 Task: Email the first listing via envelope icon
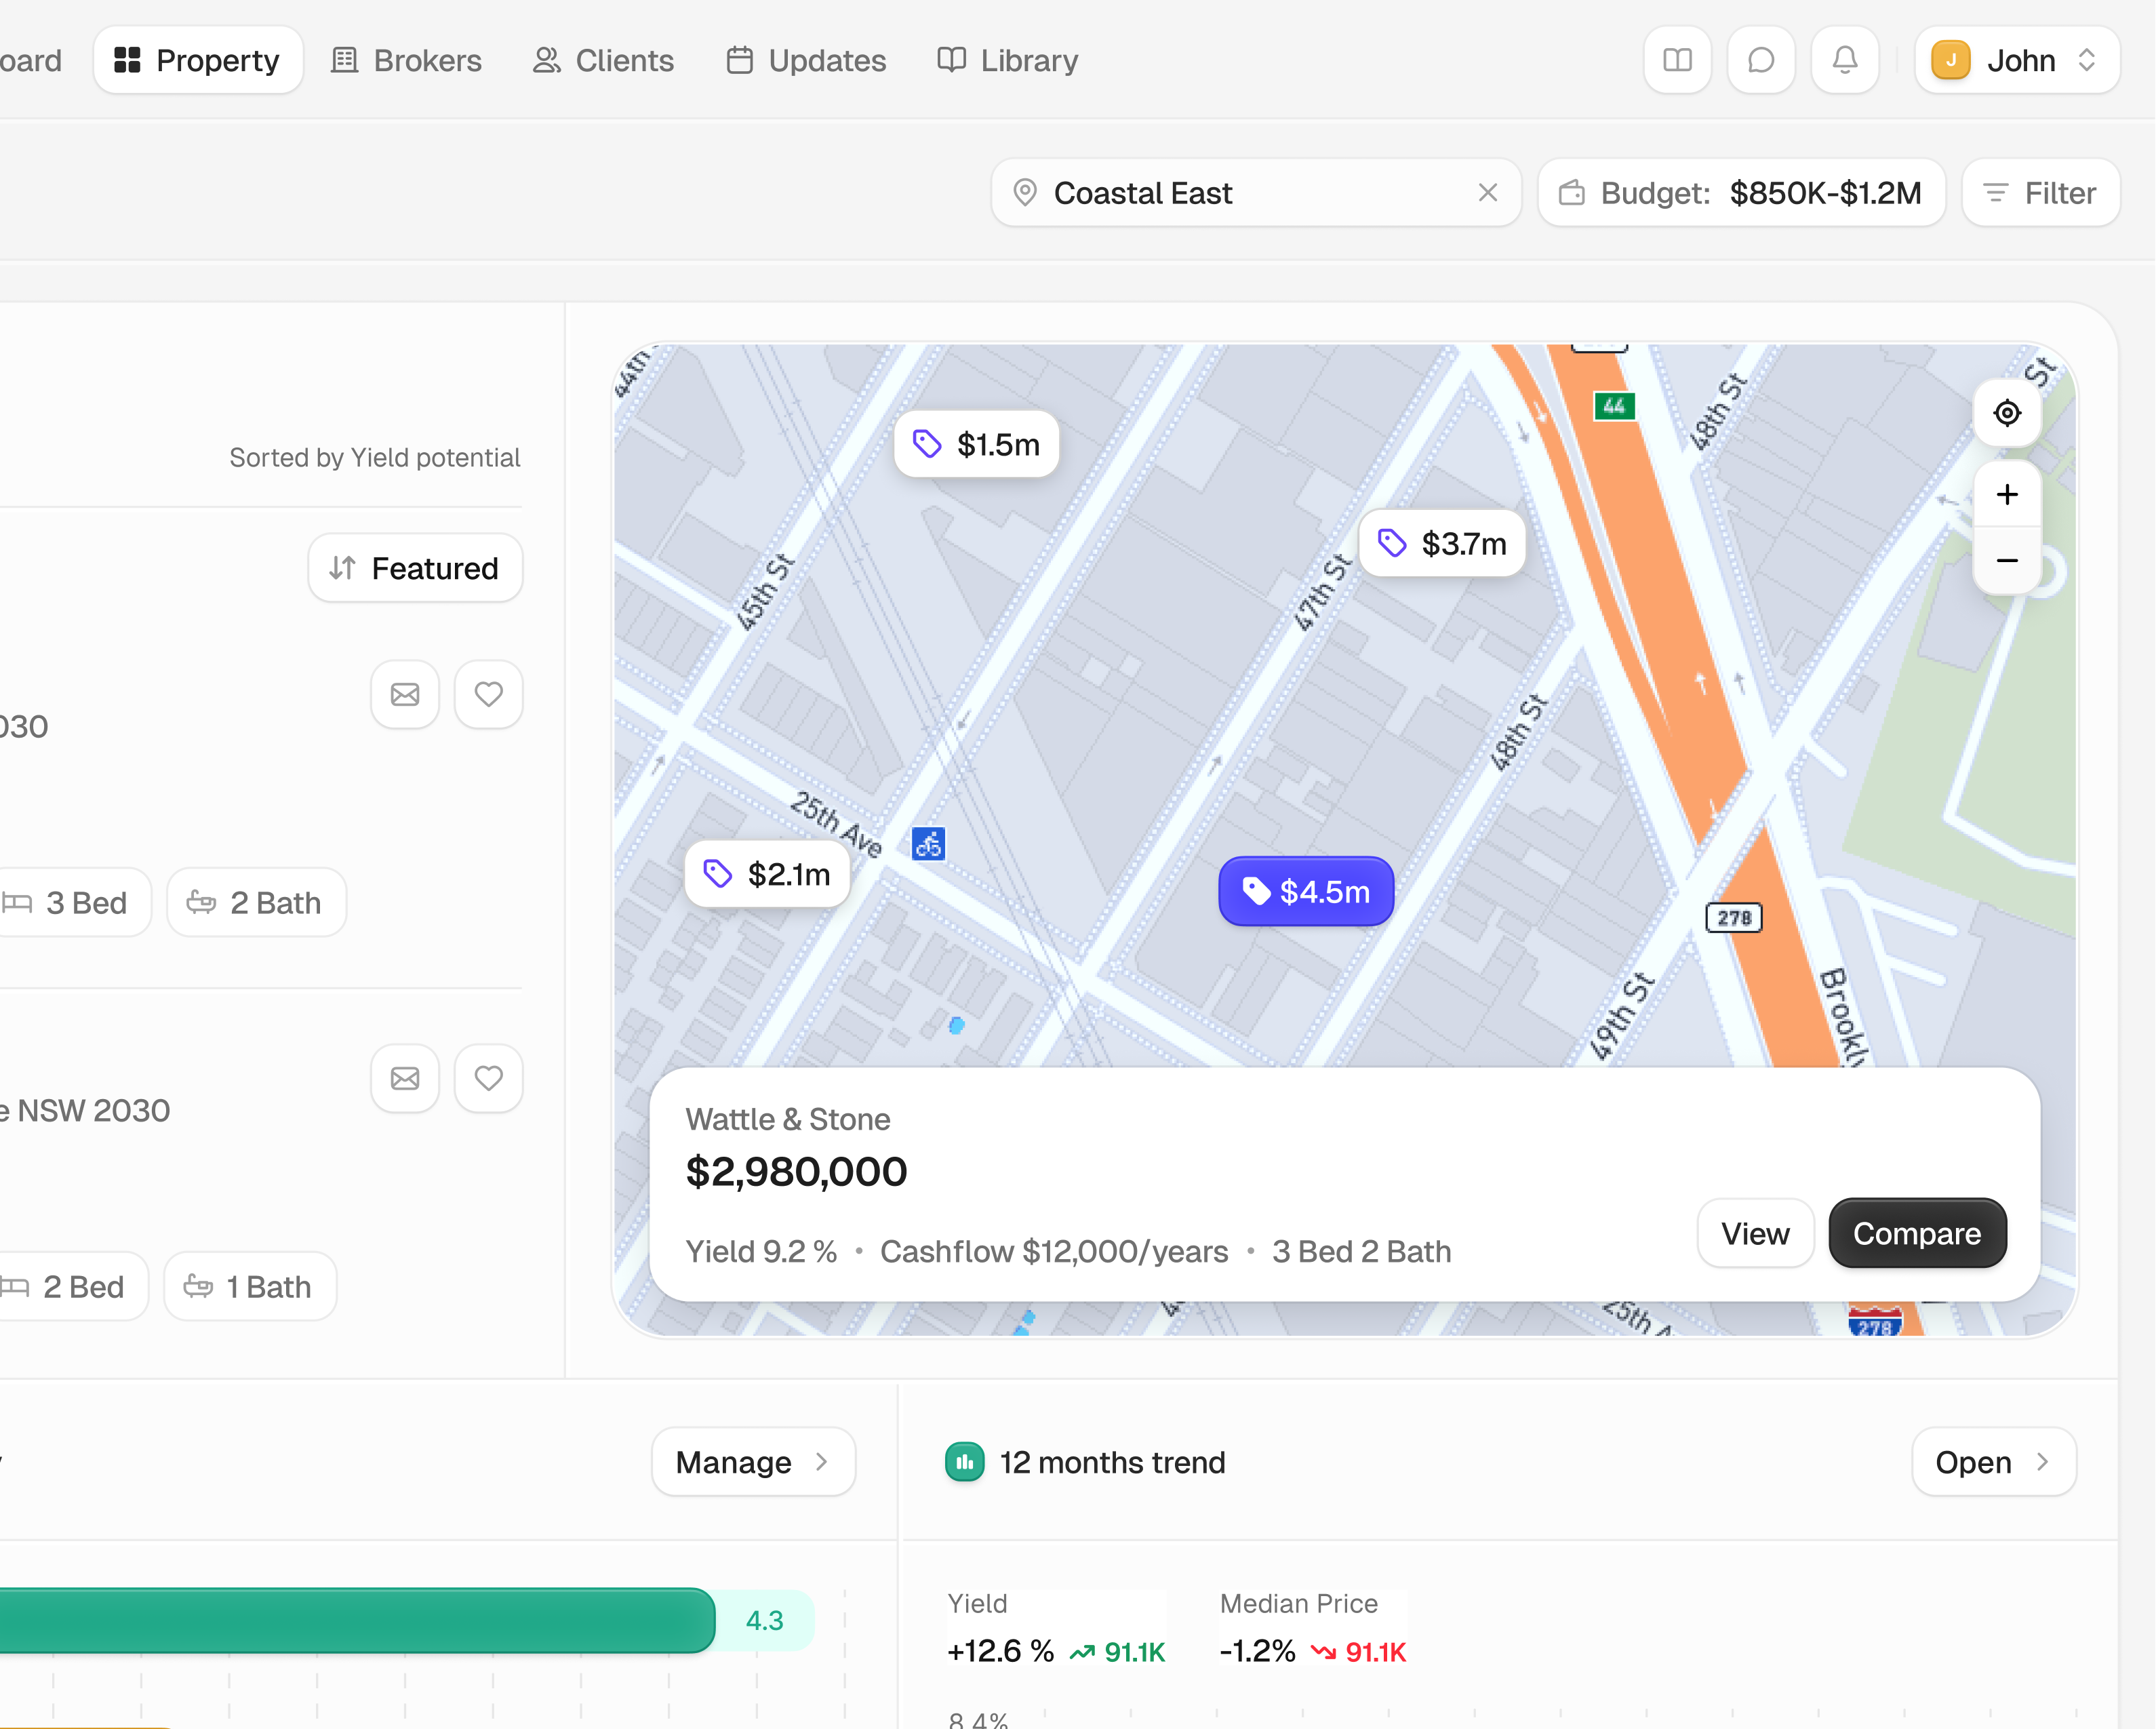click(x=405, y=694)
